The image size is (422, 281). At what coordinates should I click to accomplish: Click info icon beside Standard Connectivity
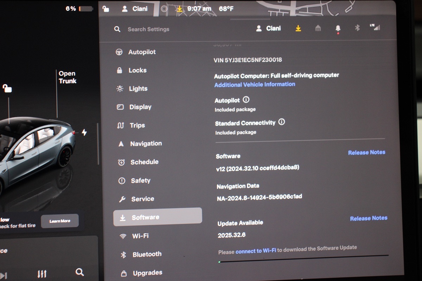click(281, 122)
